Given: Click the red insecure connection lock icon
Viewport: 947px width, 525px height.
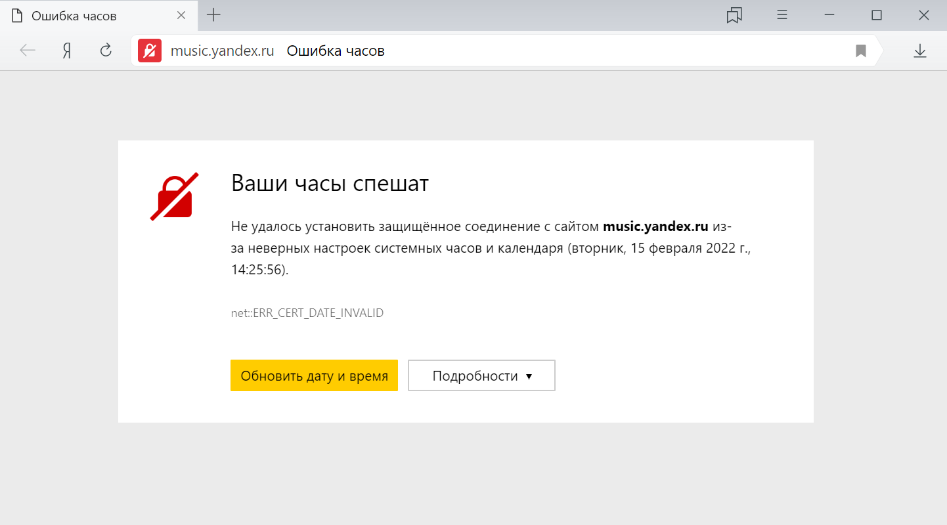Looking at the screenshot, I should click(150, 51).
